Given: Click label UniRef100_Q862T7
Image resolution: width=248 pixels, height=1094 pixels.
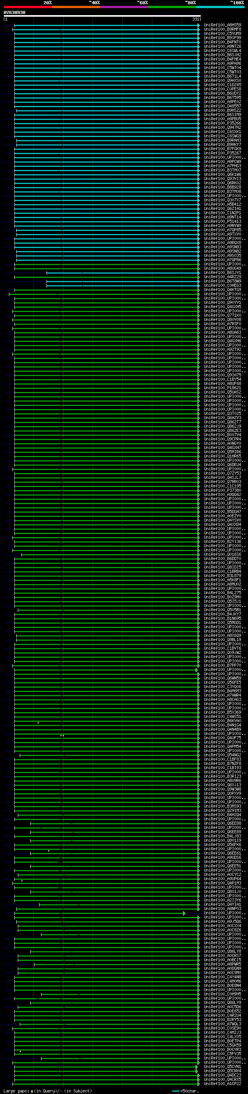Looking at the screenshot, I should (222, 422).
